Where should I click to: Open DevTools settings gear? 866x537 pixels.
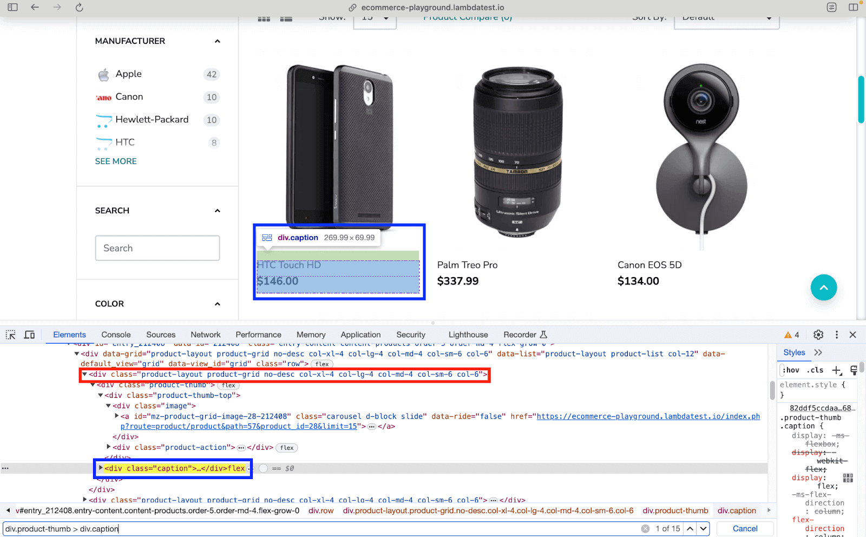818,335
